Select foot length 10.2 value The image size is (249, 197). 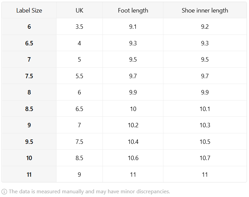pos(133,125)
